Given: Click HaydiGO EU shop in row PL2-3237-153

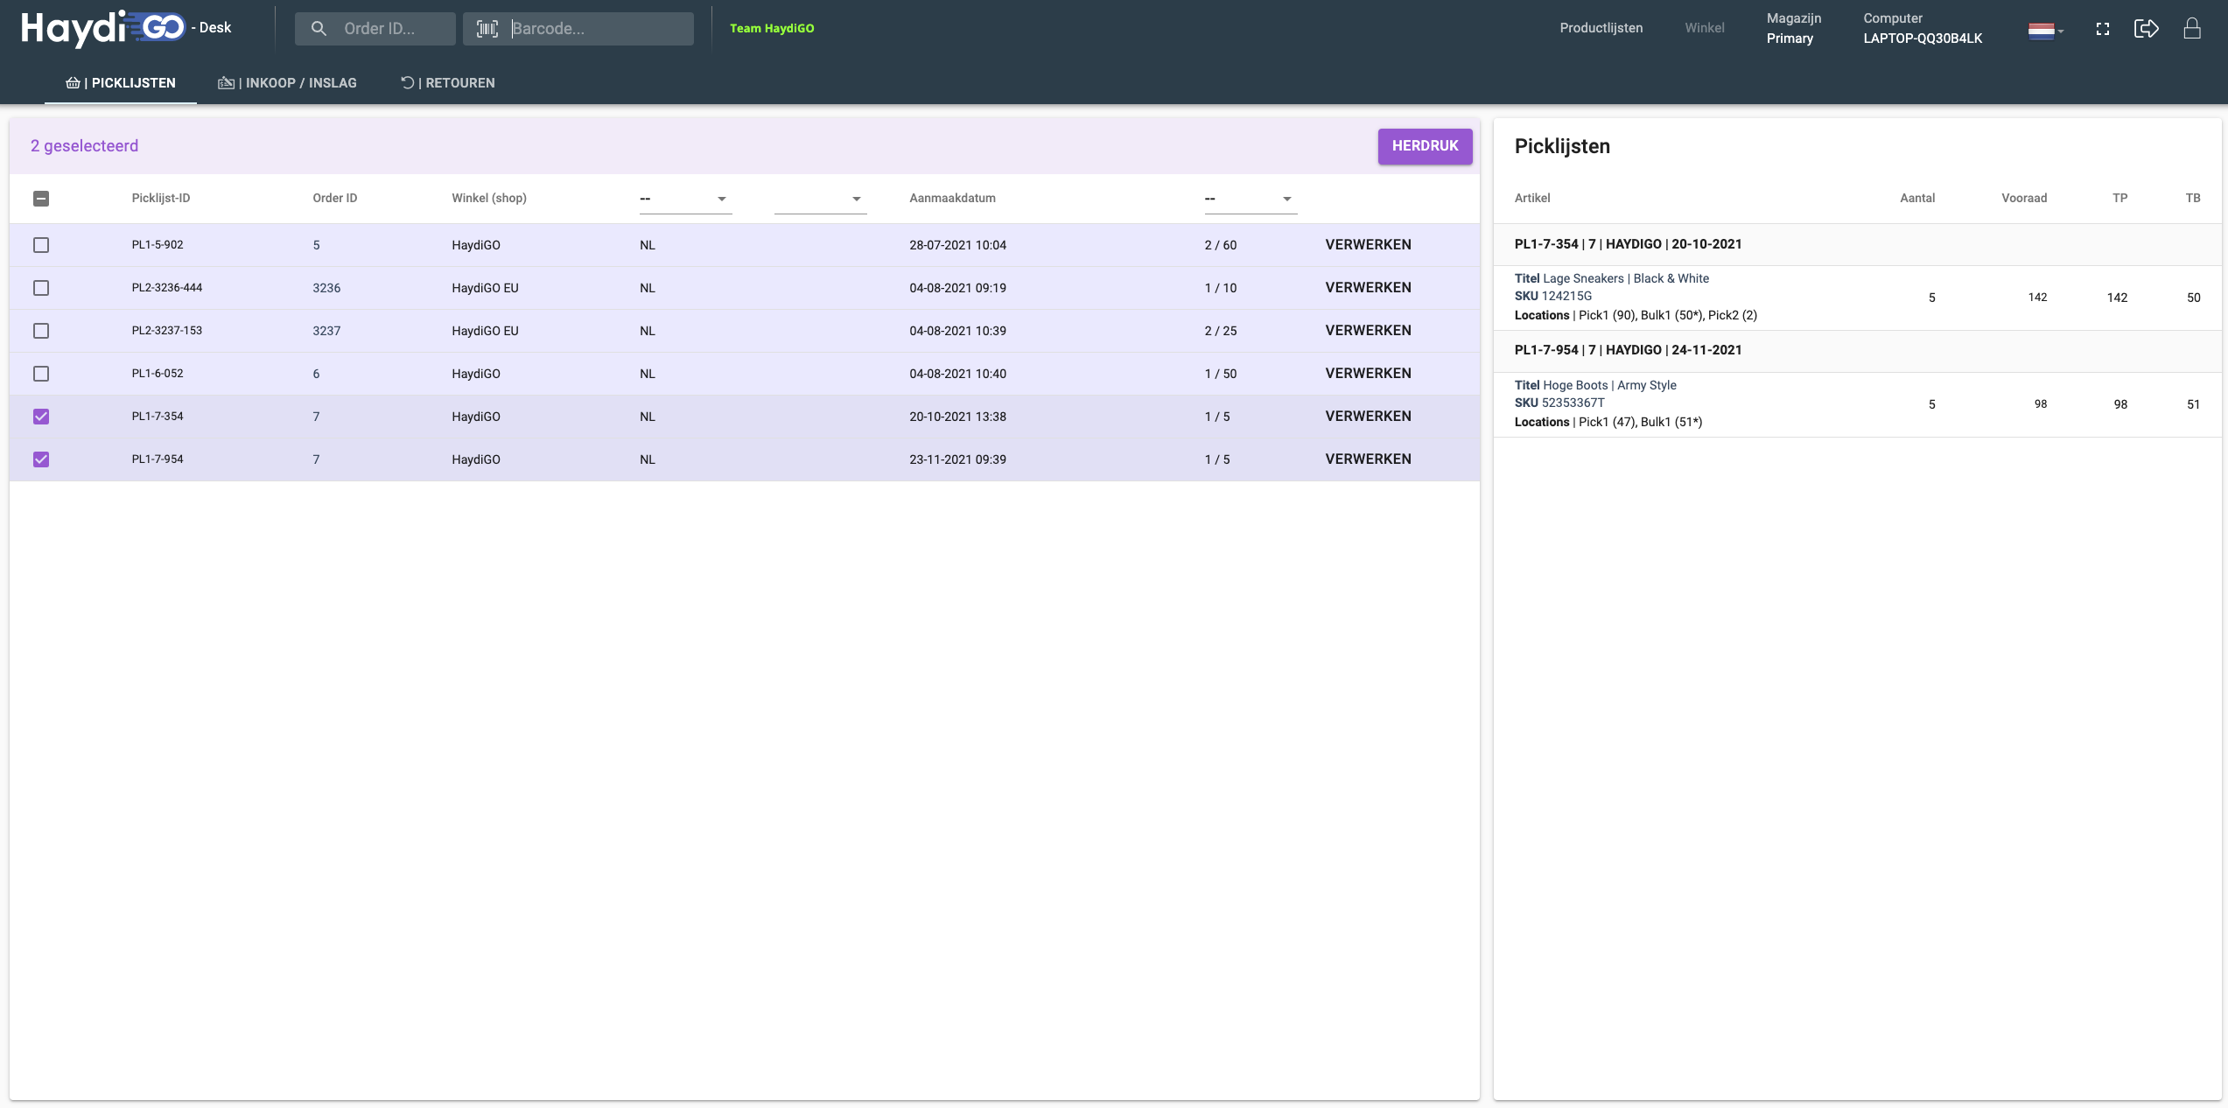Looking at the screenshot, I should pyautogui.click(x=485, y=331).
